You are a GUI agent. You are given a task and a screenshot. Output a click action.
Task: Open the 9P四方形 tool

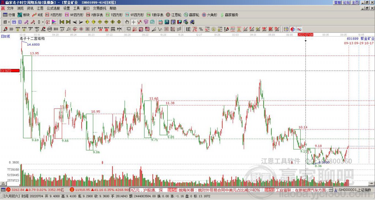(74, 15)
